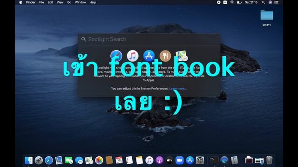Open the Wi-Fi status menu

click(x=232, y=2)
